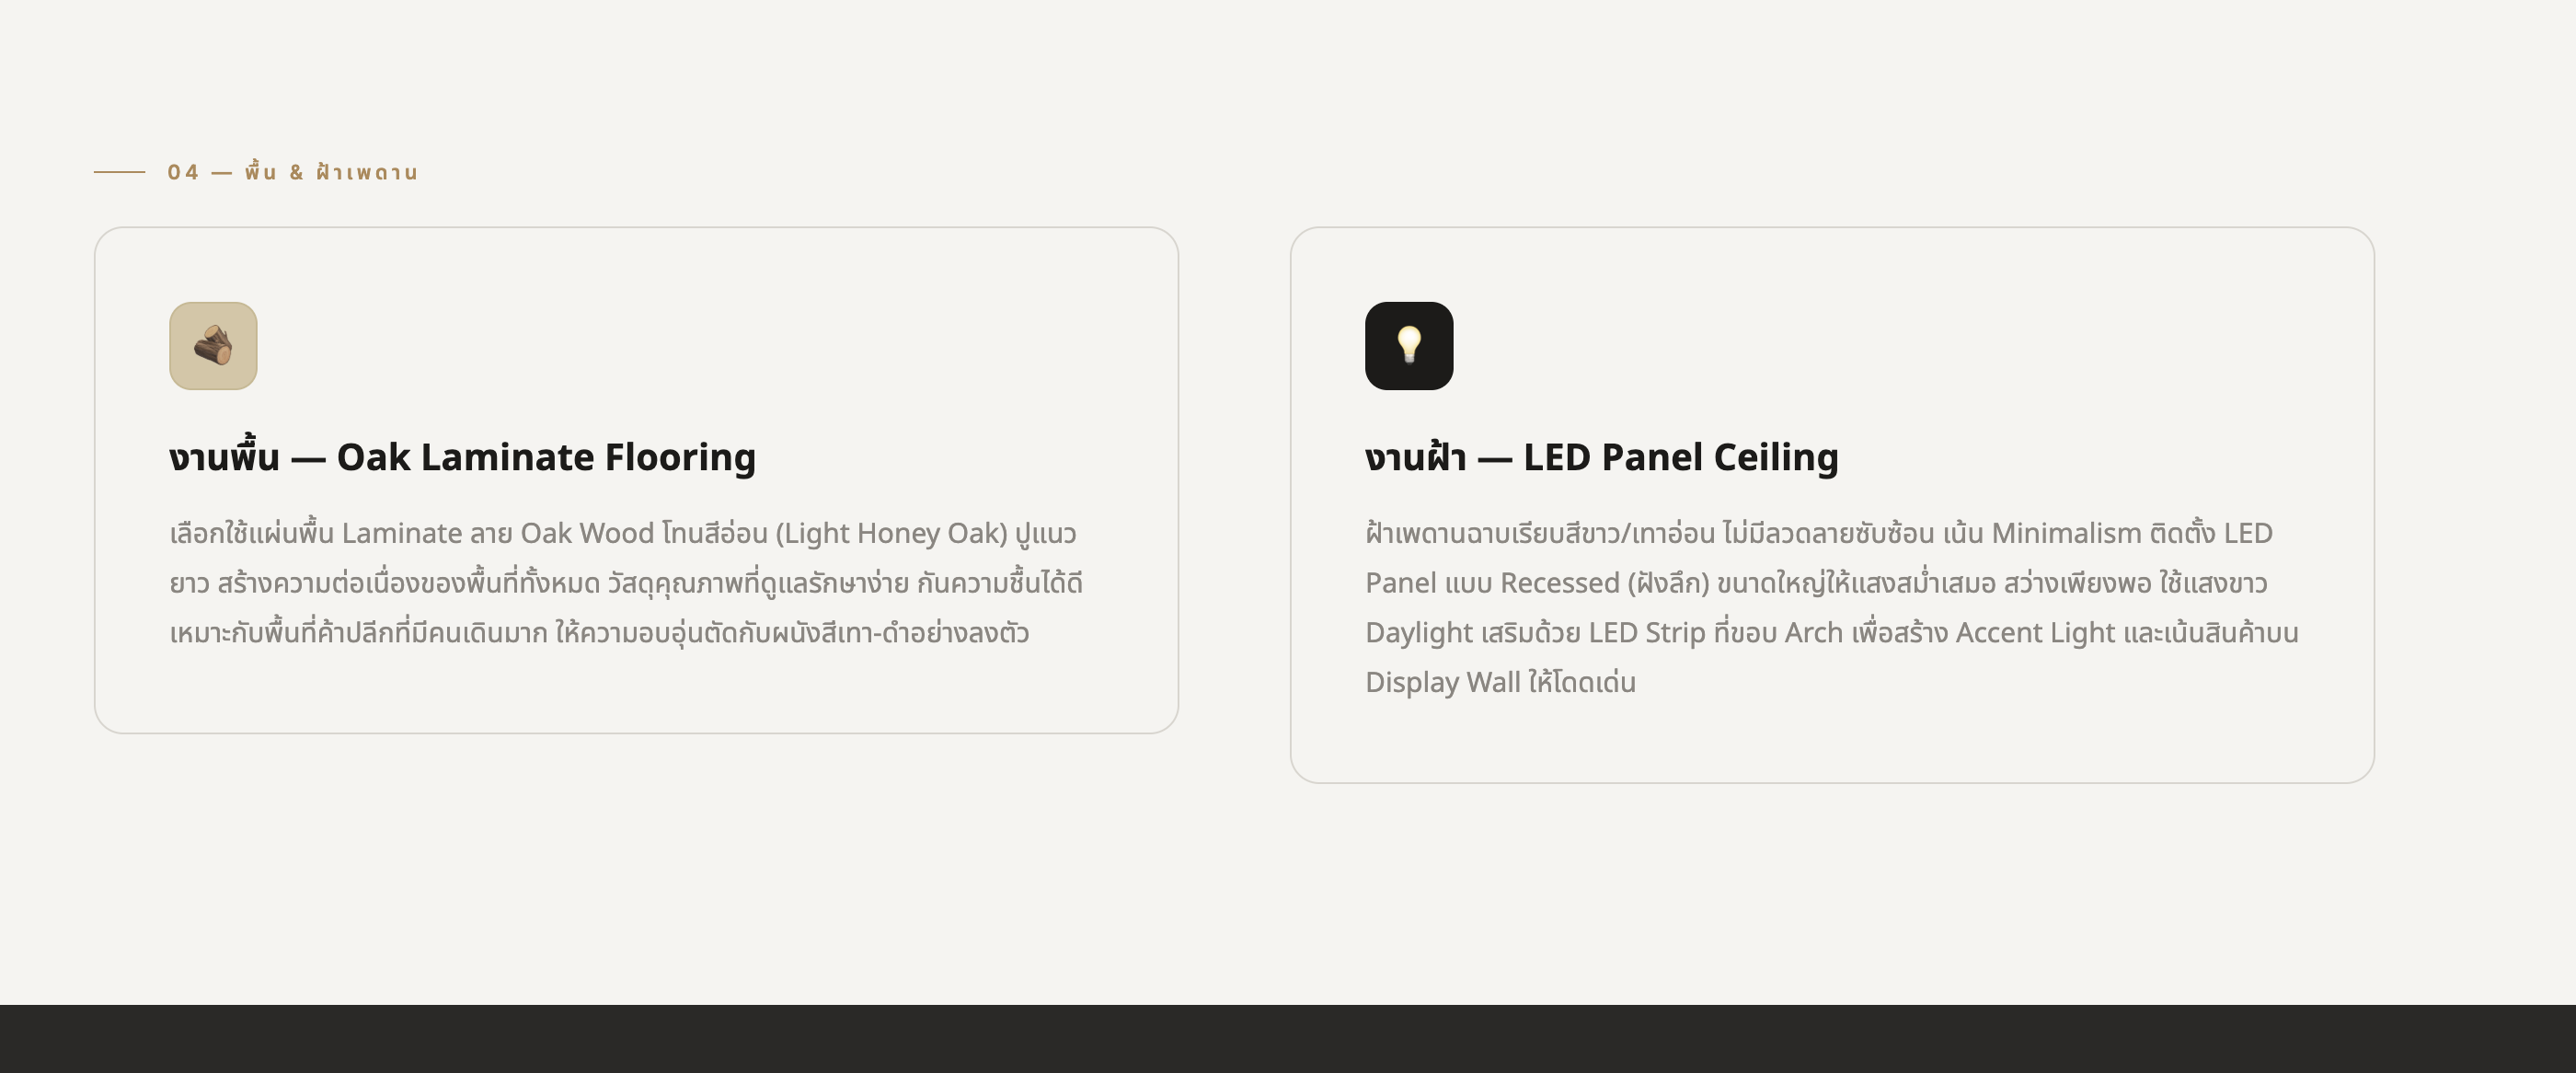The height and width of the screenshot is (1073, 2576).
Task: Select the "LED Panel Ceiling" heading text
Action: tap(1680, 457)
